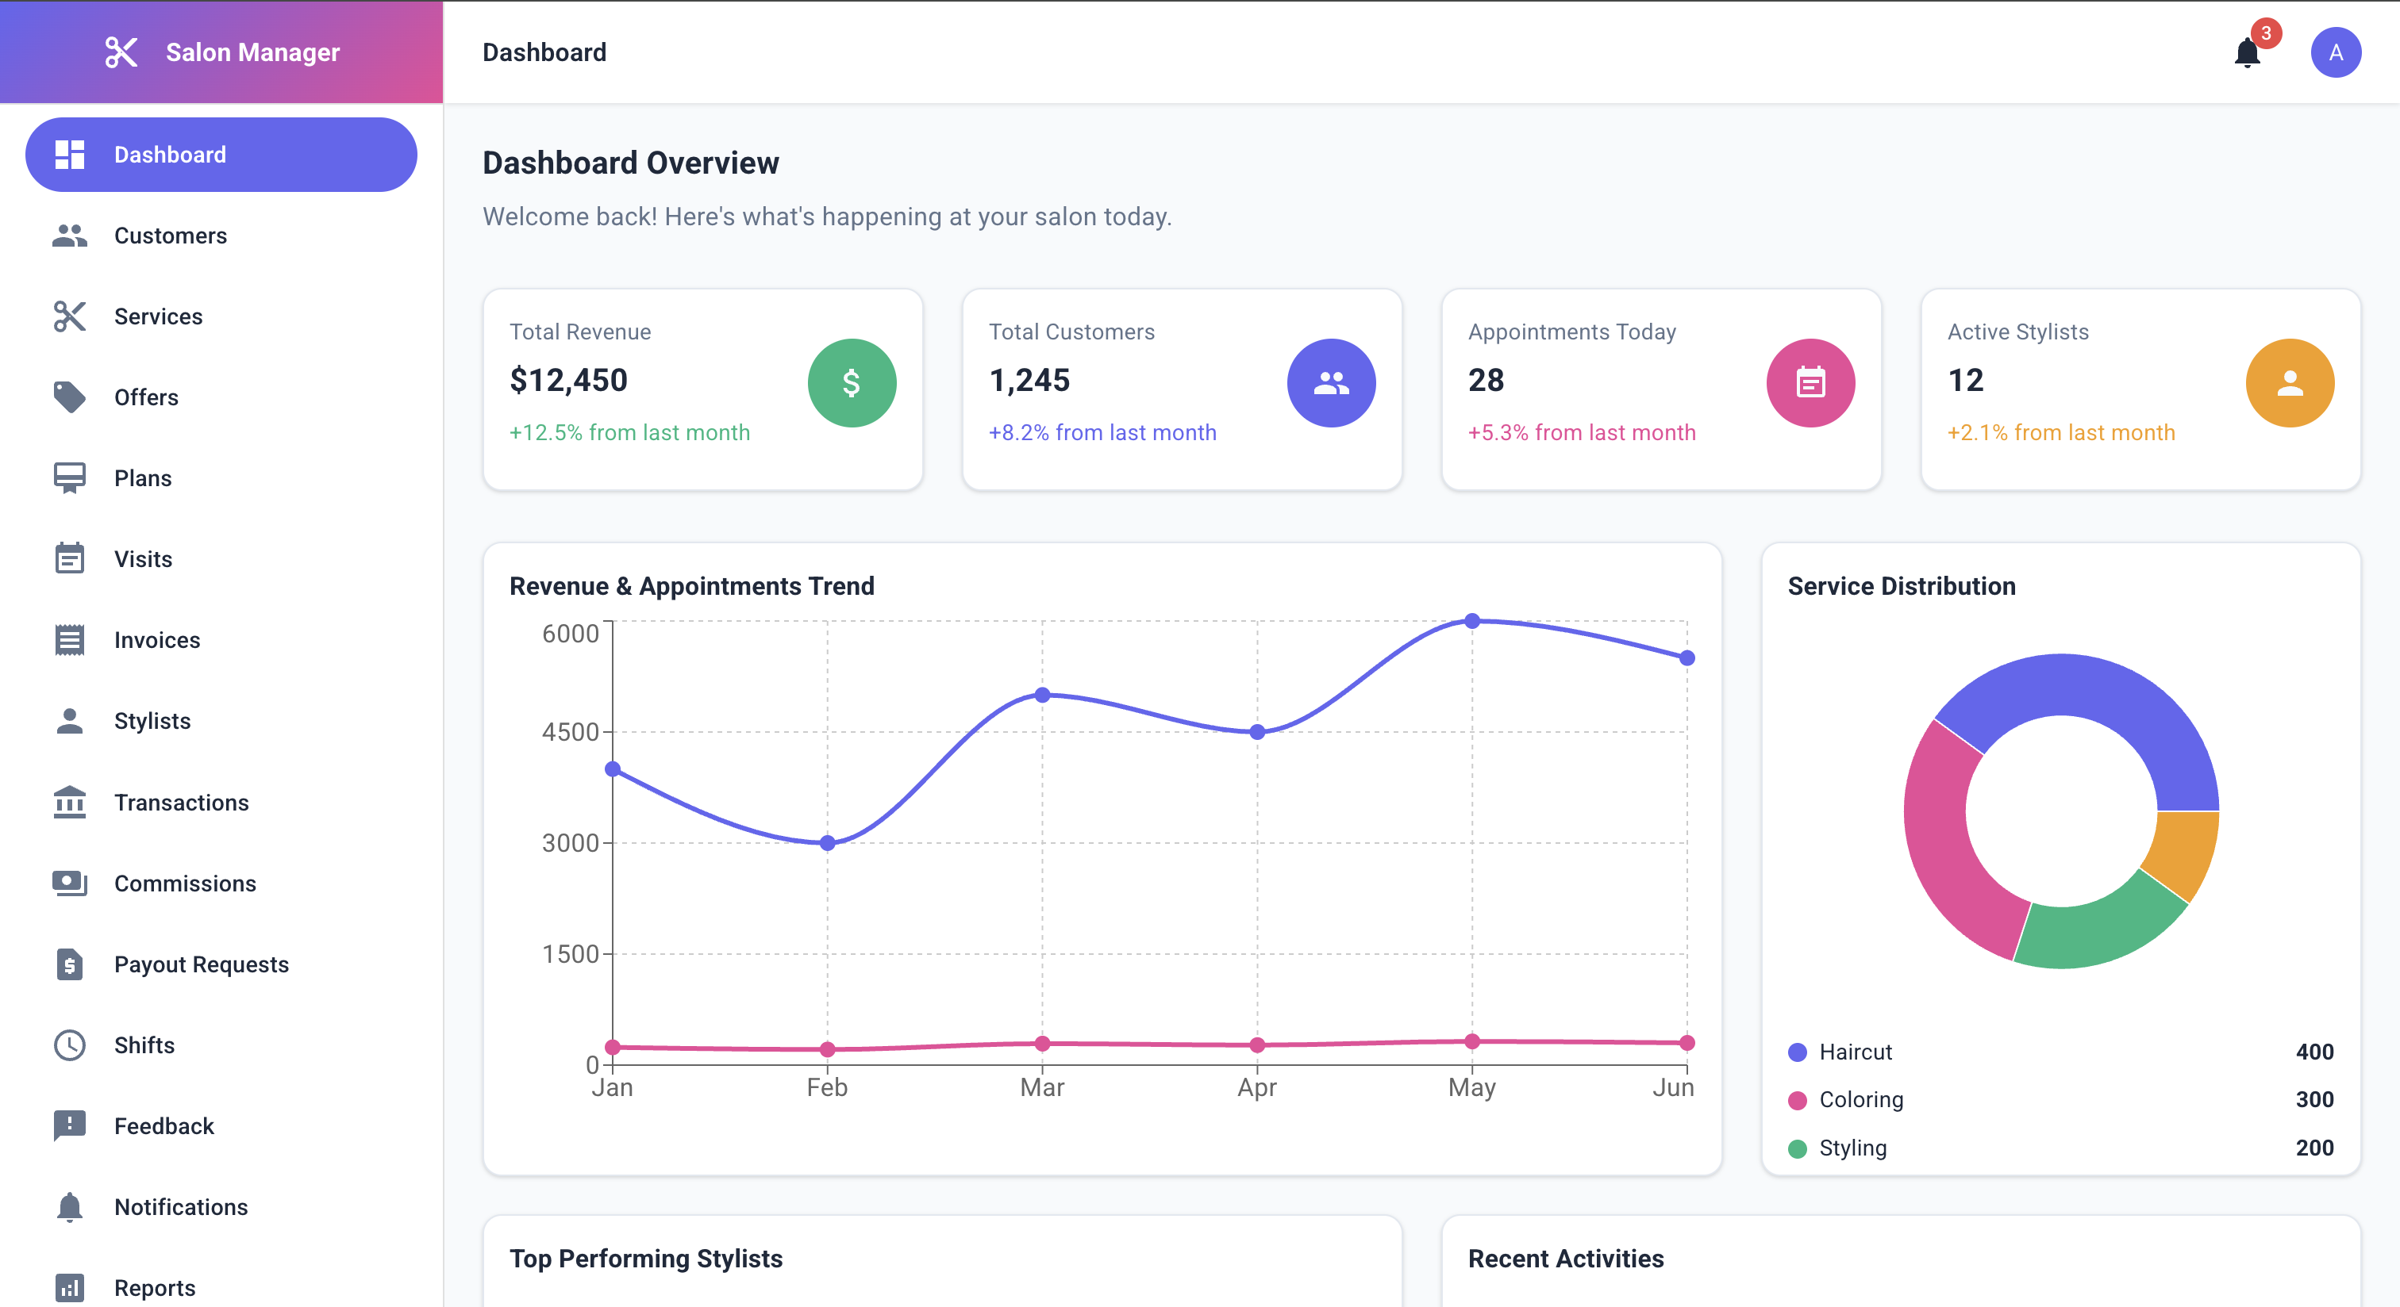Click the May revenue data point
This screenshot has height=1307, width=2400.
[1471, 621]
